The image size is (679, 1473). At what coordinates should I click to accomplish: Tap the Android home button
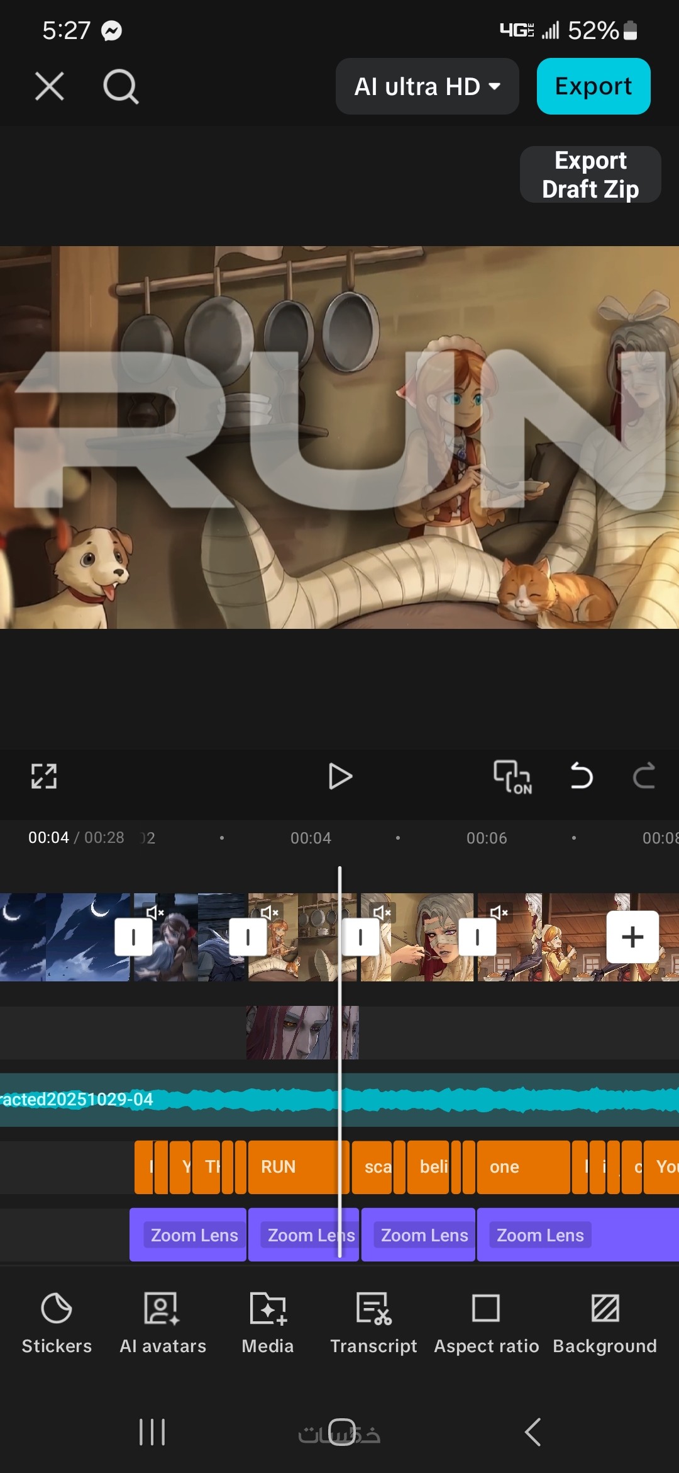(341, 1432)
